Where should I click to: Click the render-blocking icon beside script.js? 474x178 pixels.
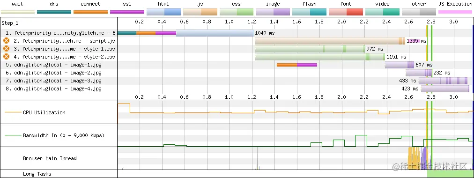(7, 41)
